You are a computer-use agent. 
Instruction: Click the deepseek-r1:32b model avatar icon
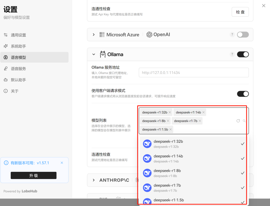(x=147, y=144)
